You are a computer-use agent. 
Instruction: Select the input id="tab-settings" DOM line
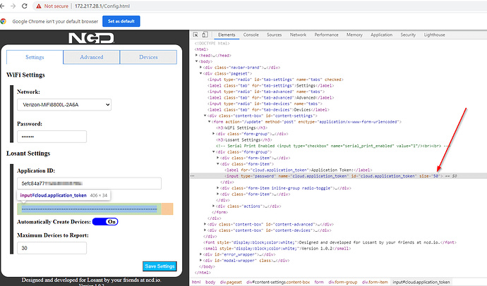[275, 80]
